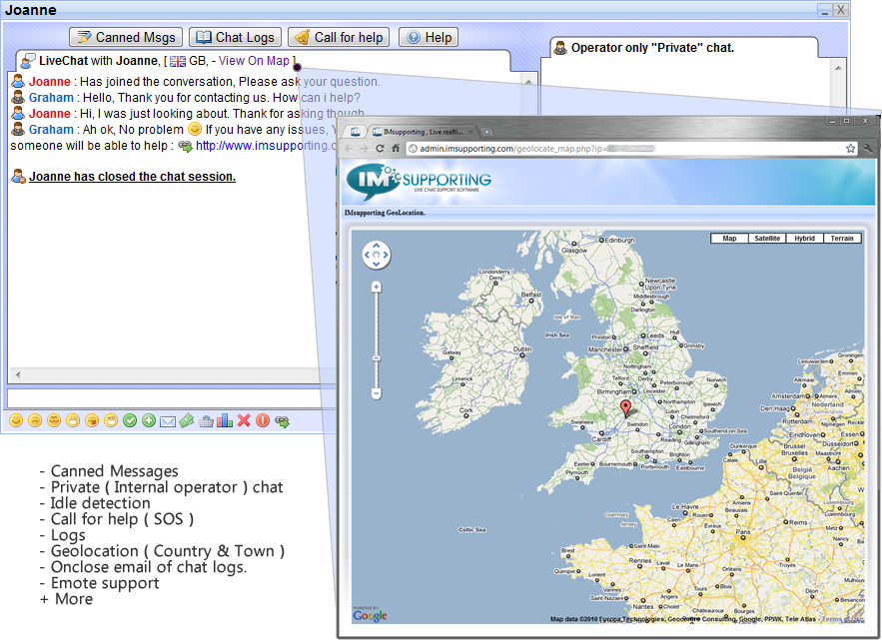882x640 pixels.
Task: Click the red exclamation alert icon
Action: [x=263, y=420]
